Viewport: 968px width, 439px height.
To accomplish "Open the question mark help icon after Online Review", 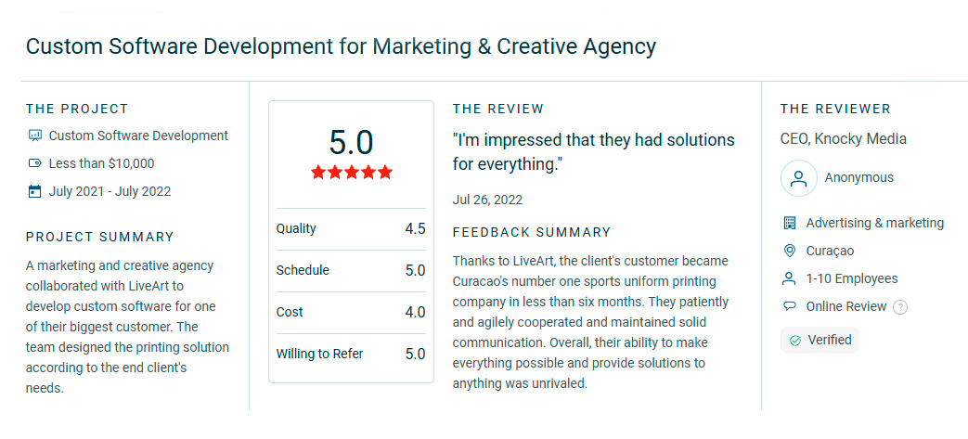I will (x=900, y=307).
